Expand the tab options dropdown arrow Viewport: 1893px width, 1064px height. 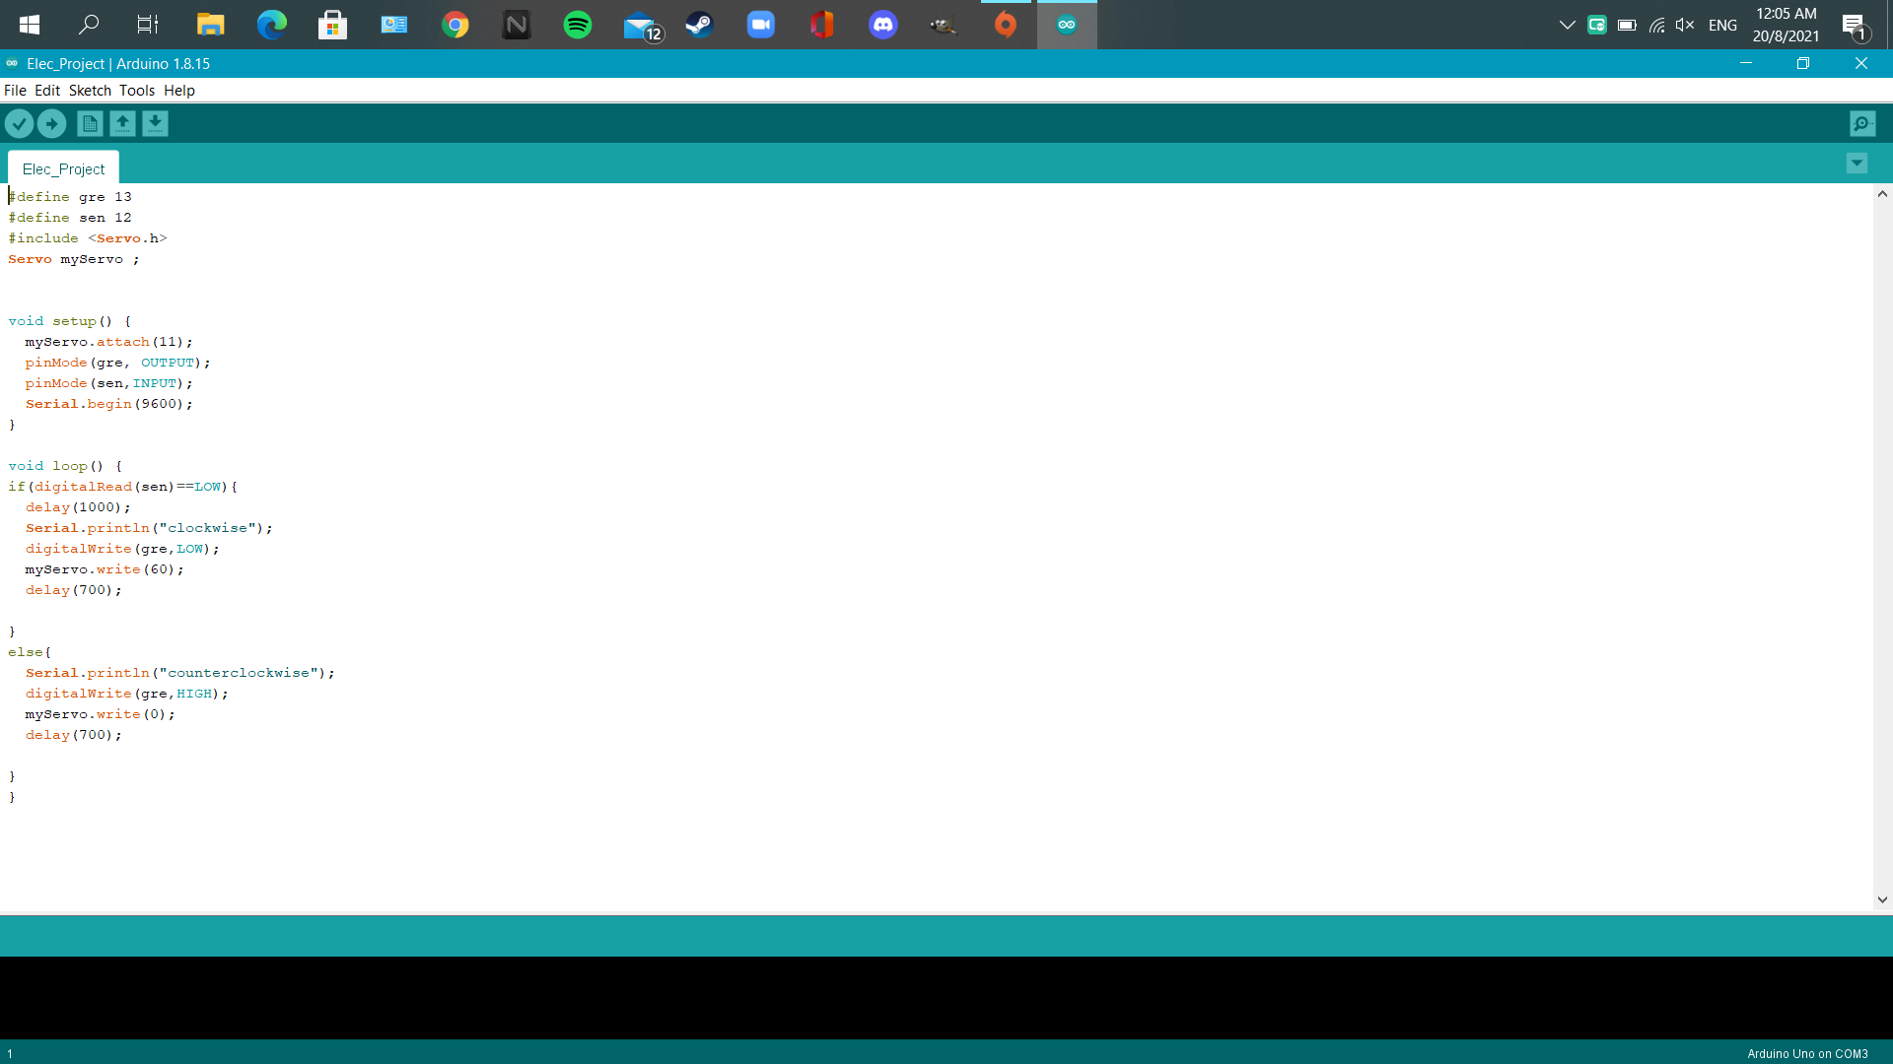click(x=1857, y=164)
